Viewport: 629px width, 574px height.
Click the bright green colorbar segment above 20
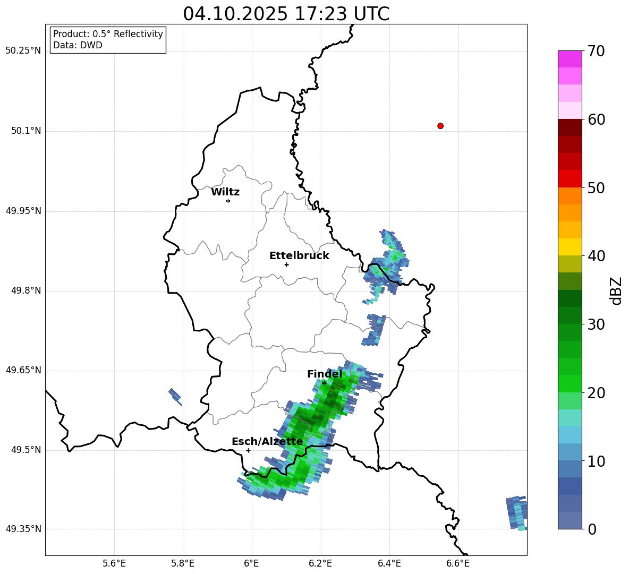[x=569, y=383]
